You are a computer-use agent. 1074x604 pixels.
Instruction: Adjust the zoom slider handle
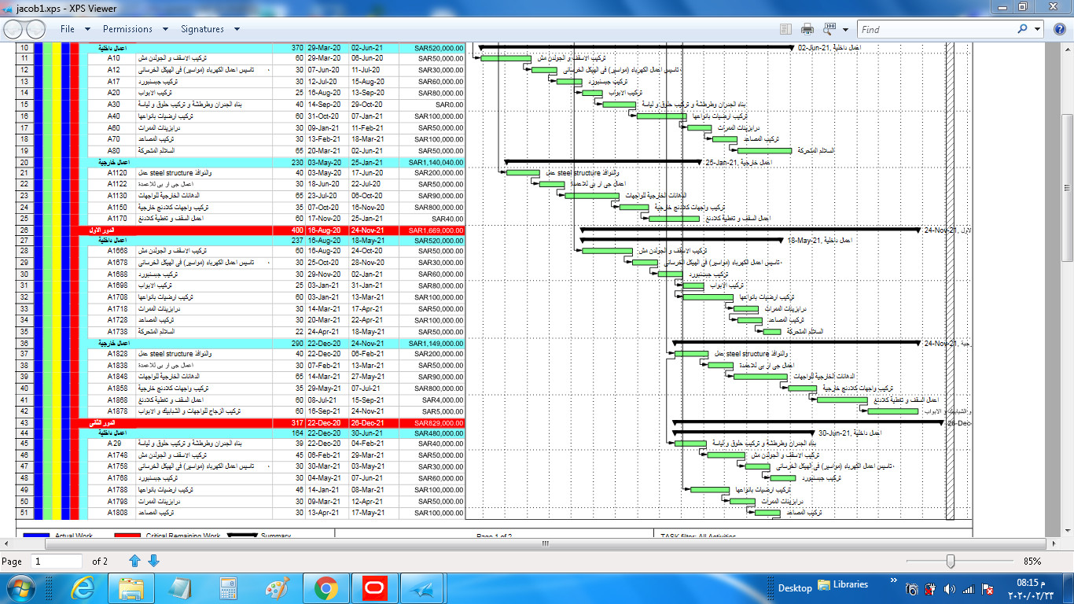[951, 561]
